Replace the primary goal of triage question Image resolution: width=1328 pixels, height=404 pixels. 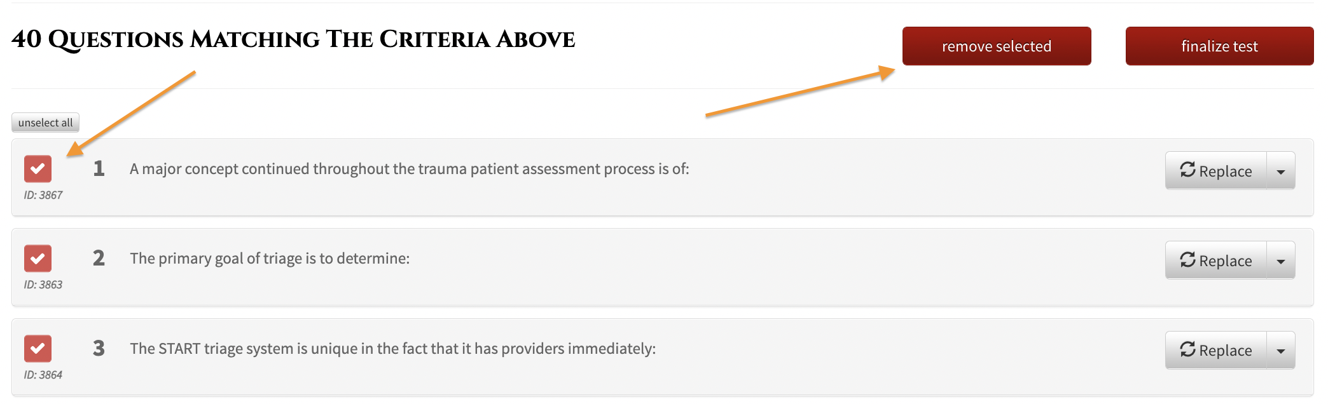click(1216, 260)
